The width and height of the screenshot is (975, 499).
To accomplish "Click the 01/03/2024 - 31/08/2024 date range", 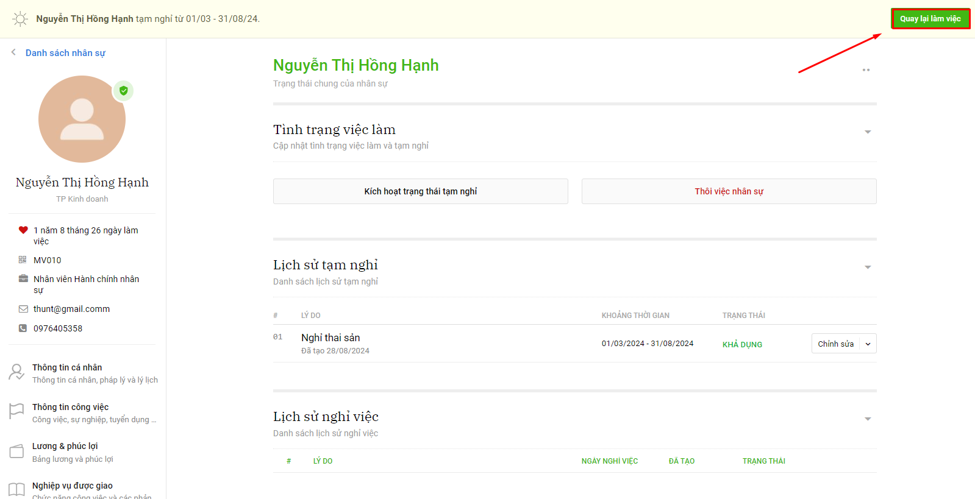I will point(648,344).
